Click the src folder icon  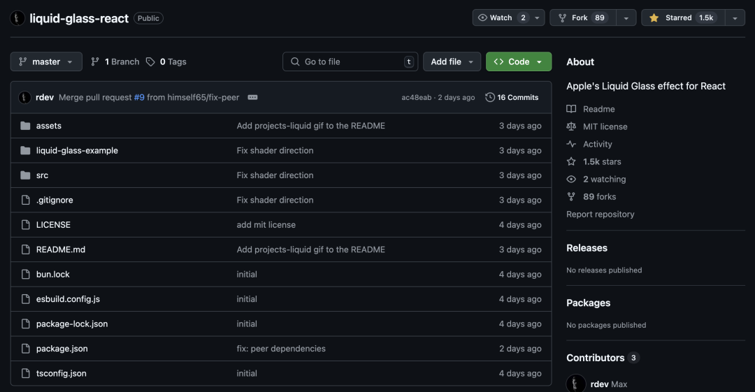[26, 175]
